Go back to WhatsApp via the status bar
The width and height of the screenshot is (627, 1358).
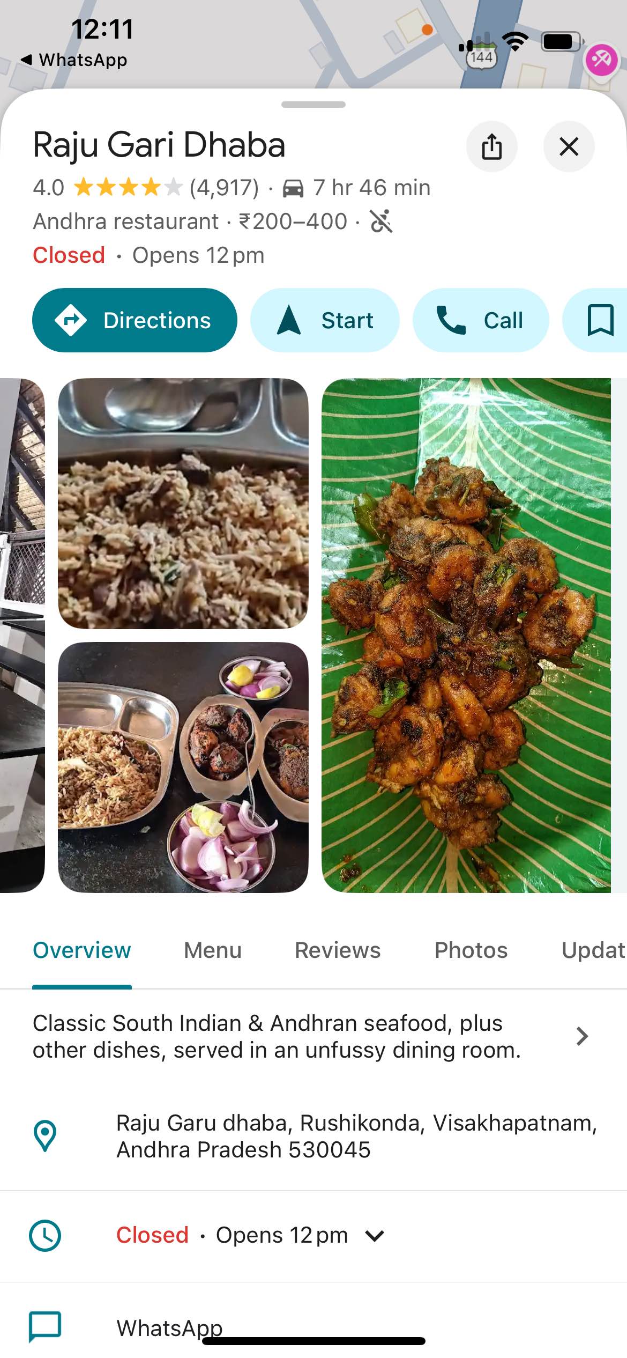75,60
